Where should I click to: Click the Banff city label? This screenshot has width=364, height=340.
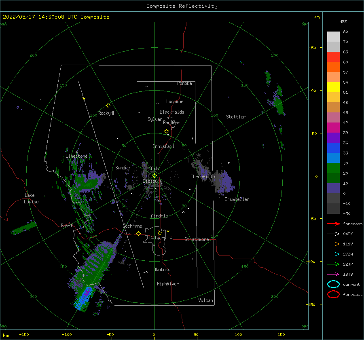pos(67,225)
